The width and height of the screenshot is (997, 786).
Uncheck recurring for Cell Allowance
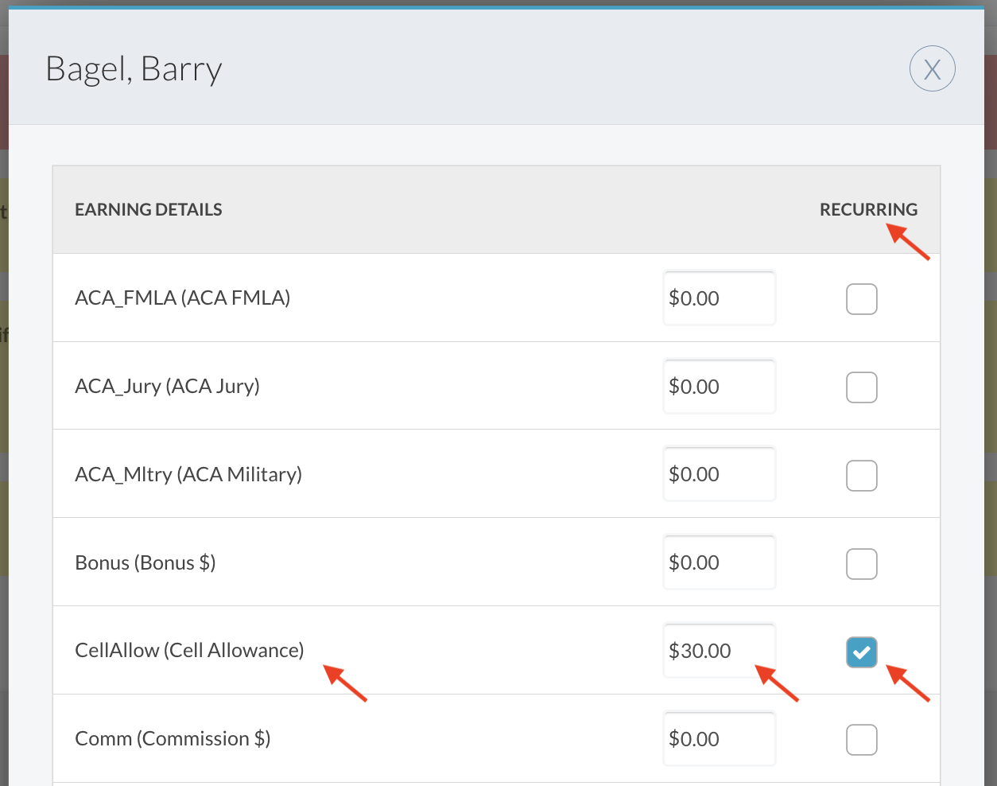click(x=861, y=652)
